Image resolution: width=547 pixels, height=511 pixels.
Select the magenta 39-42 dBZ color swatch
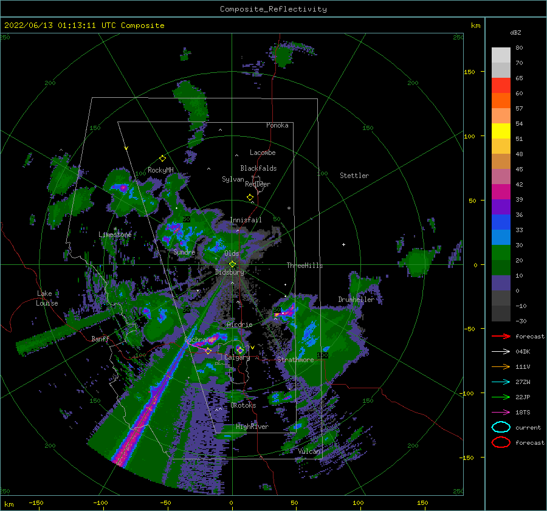(x=501, y=192)
